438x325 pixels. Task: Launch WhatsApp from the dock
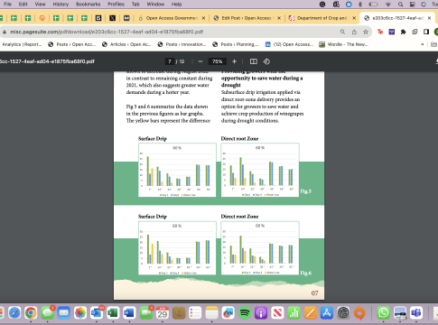pyautogui.click(x=383, y=313)
